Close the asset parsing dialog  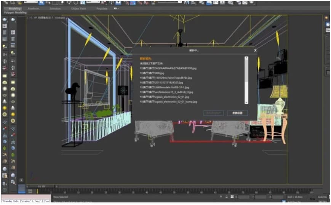[x=255, y=50]
